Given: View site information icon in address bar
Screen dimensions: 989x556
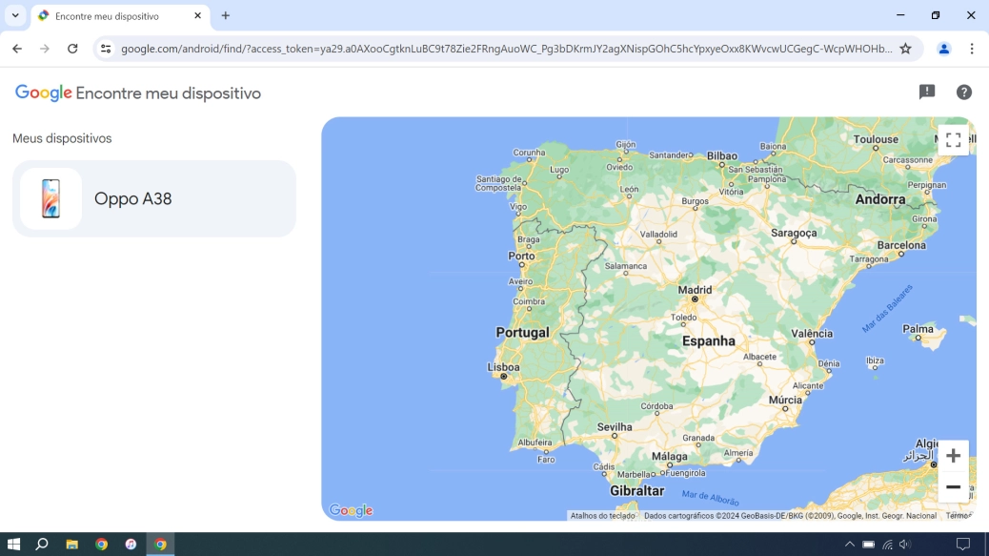Looking at the screenshot, I should point(106,49).
